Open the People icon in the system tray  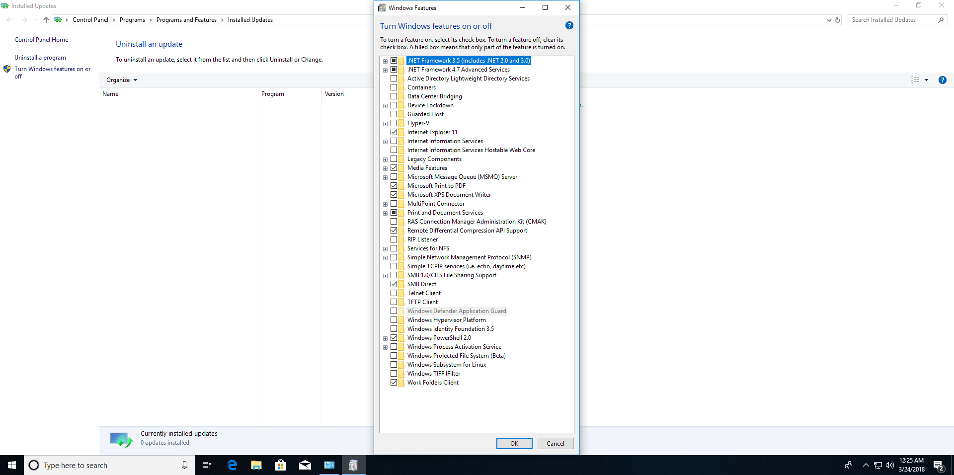(x=848, y=465)
